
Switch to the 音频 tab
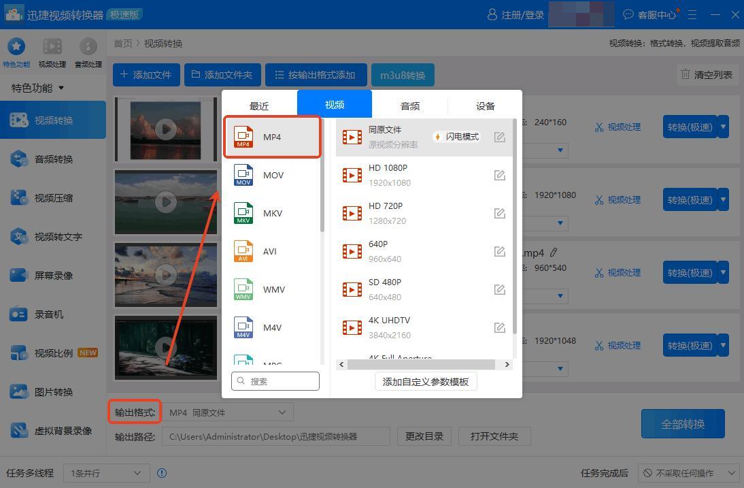point(410,106)
